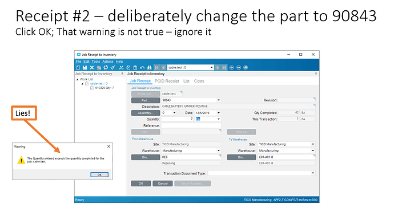The width and height of the screenshot is (394, 212).
Task: Click the Next Lot button
Action: click(242, 132)
